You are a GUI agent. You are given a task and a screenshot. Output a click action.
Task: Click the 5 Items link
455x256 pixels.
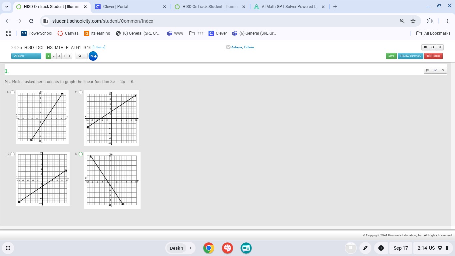pos(99,47)
